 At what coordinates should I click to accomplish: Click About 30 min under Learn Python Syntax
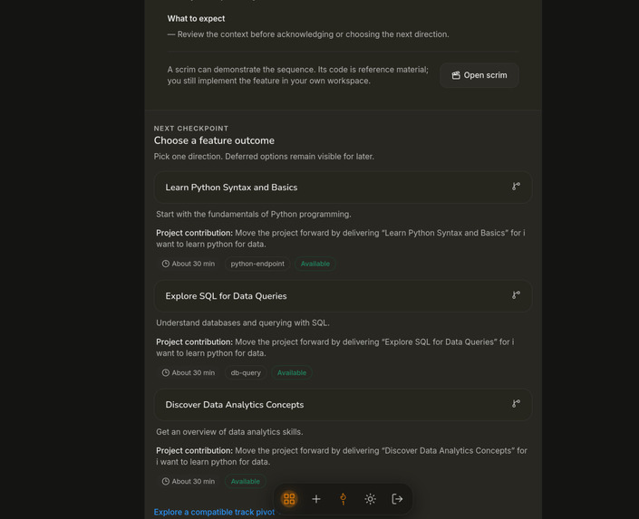[189, 264]
